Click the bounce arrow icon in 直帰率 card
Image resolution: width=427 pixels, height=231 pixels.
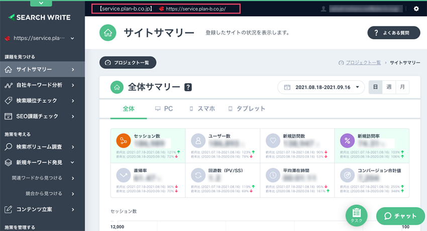coord(124,175)
